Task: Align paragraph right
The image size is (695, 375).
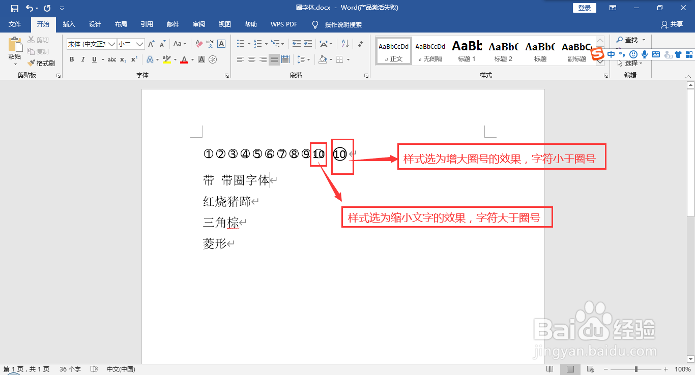Action: 263,59
